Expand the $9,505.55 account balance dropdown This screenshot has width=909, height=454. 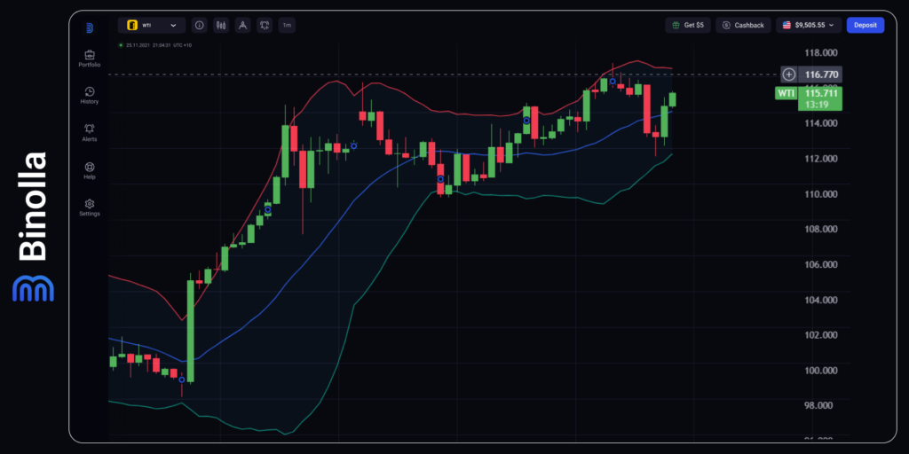point(809,25)
